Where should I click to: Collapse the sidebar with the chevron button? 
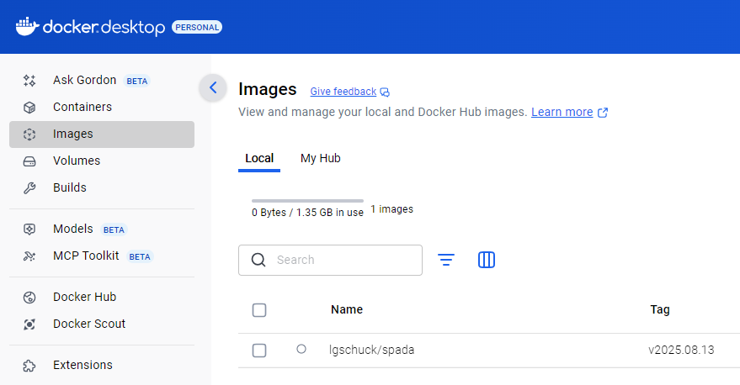[213, 87]
